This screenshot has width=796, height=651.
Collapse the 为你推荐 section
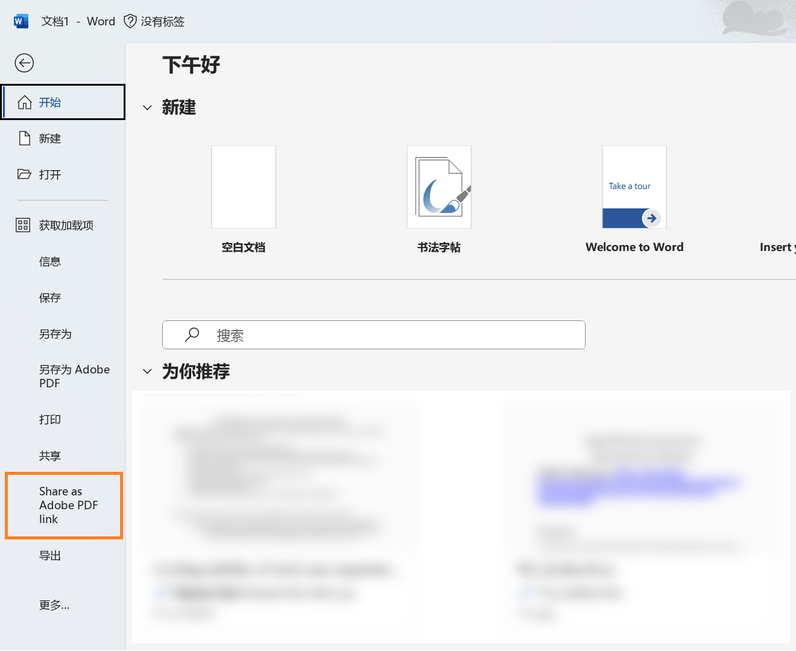(147, 370)
